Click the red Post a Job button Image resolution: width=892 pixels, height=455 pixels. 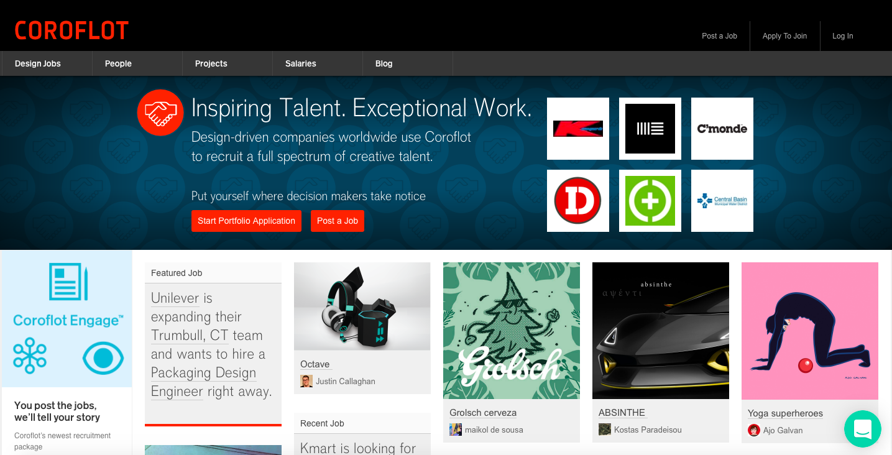[x=338, y=221]
